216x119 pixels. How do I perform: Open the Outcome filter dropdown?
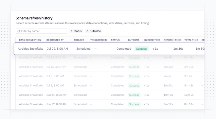click(x=94, y=31)
